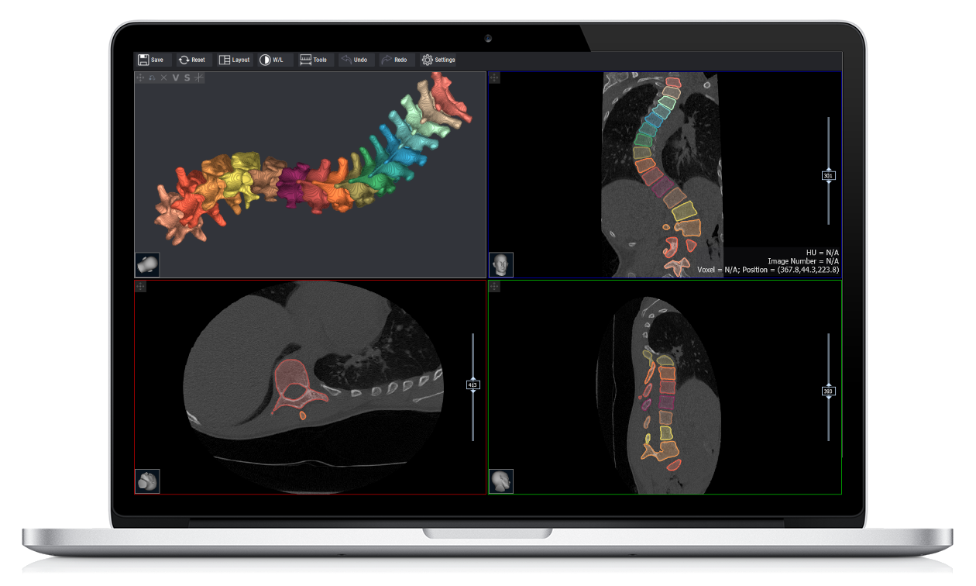Click the sagittal view head orientation thumbnail
The height and width of the screenshot is (586, 976).
[501, 481]
